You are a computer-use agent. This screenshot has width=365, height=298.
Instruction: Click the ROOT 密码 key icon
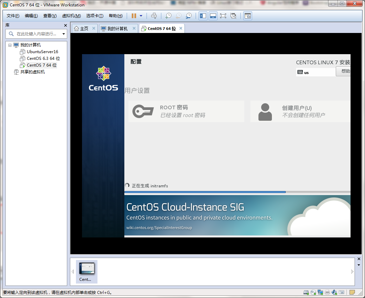[143, 111]
